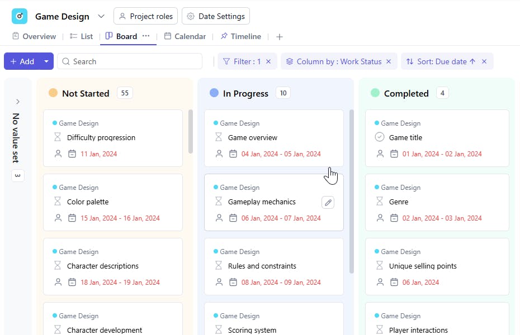Open the Timeline tab

pos(240,36)
